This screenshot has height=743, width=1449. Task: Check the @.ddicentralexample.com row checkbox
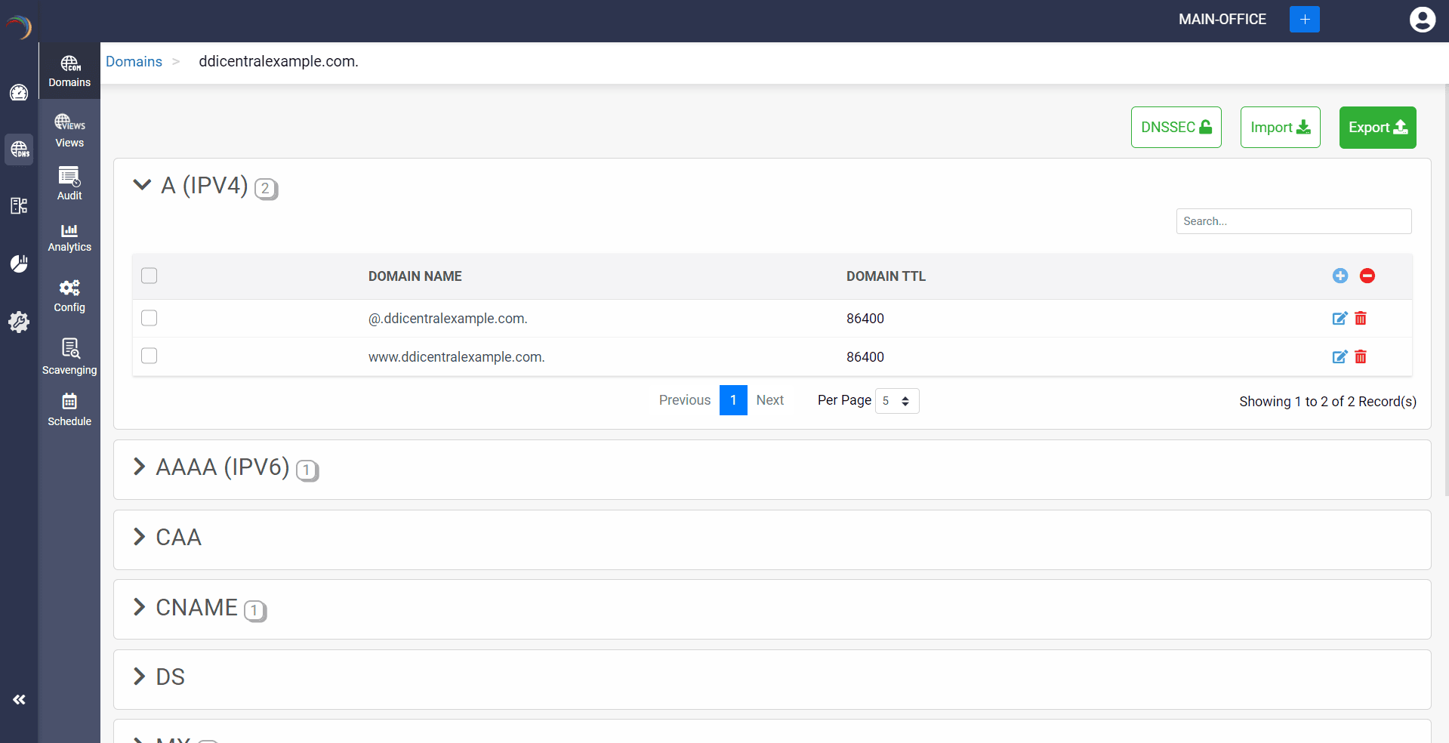pyautogui.click(x=150, y=318)
